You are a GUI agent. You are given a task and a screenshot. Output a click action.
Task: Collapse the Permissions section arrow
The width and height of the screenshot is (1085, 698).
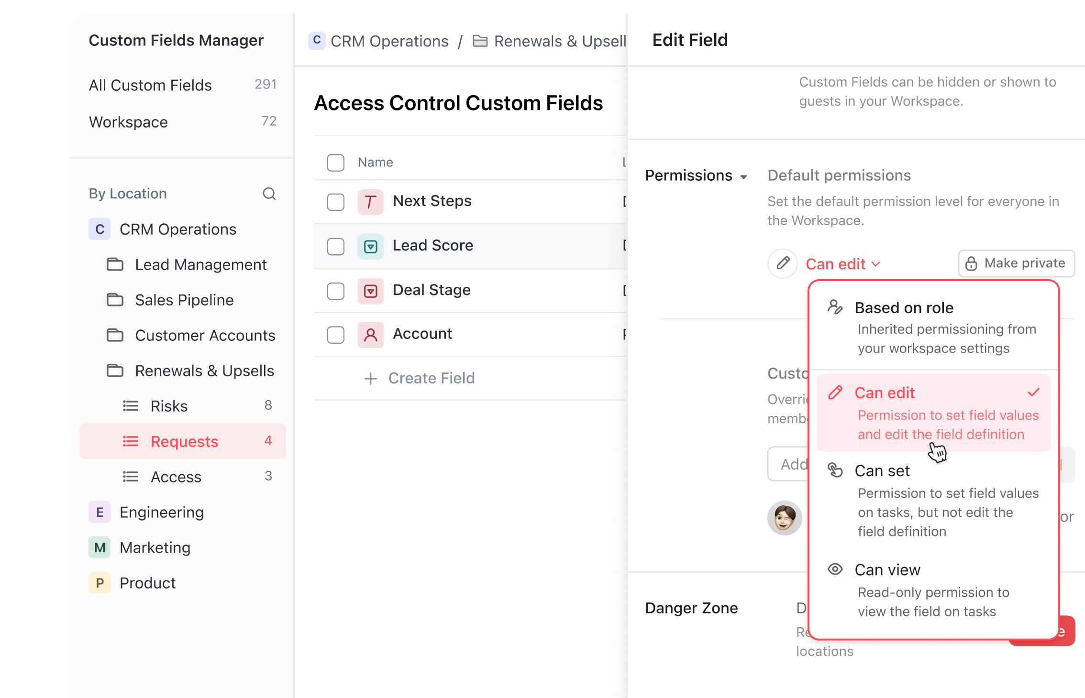click(743, 177)
